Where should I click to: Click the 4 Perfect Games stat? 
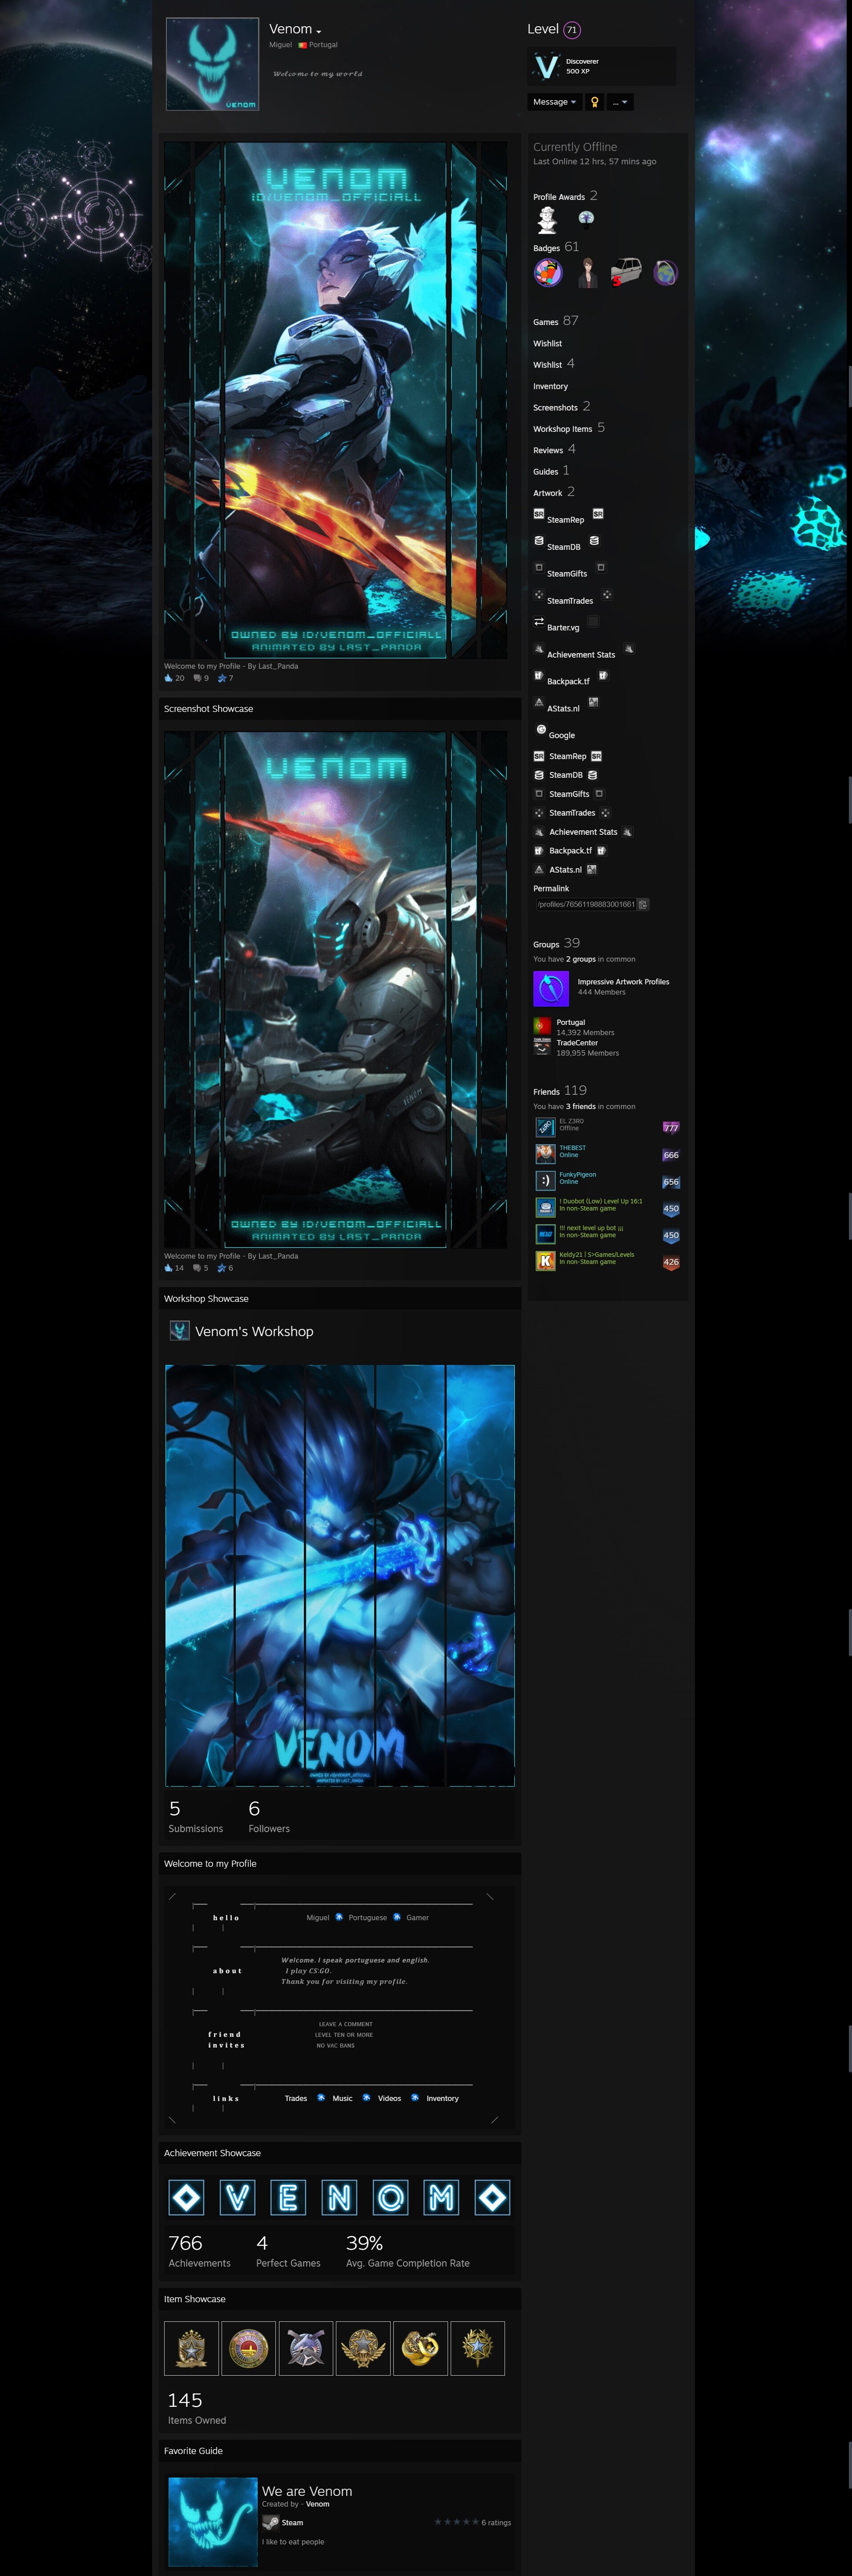coord(288,2252)
